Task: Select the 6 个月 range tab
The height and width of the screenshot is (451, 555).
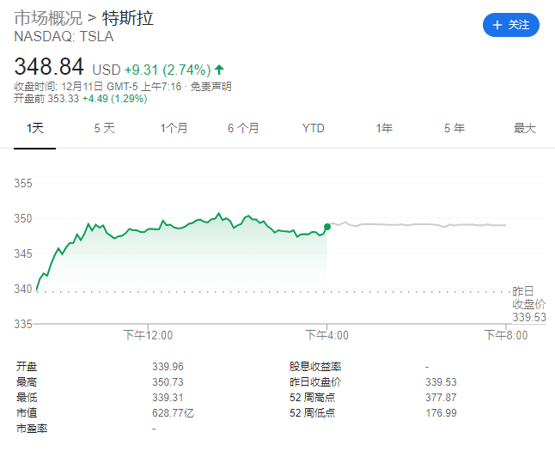Action: 243,128
